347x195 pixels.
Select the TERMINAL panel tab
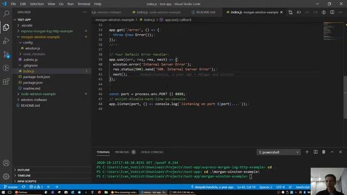(x=103, y=152)
